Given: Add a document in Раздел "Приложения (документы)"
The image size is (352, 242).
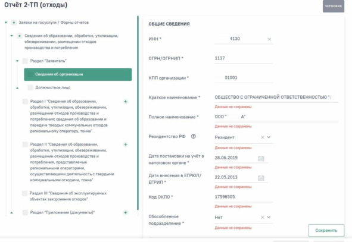Looking at the screenshot, I should [126, 212].
